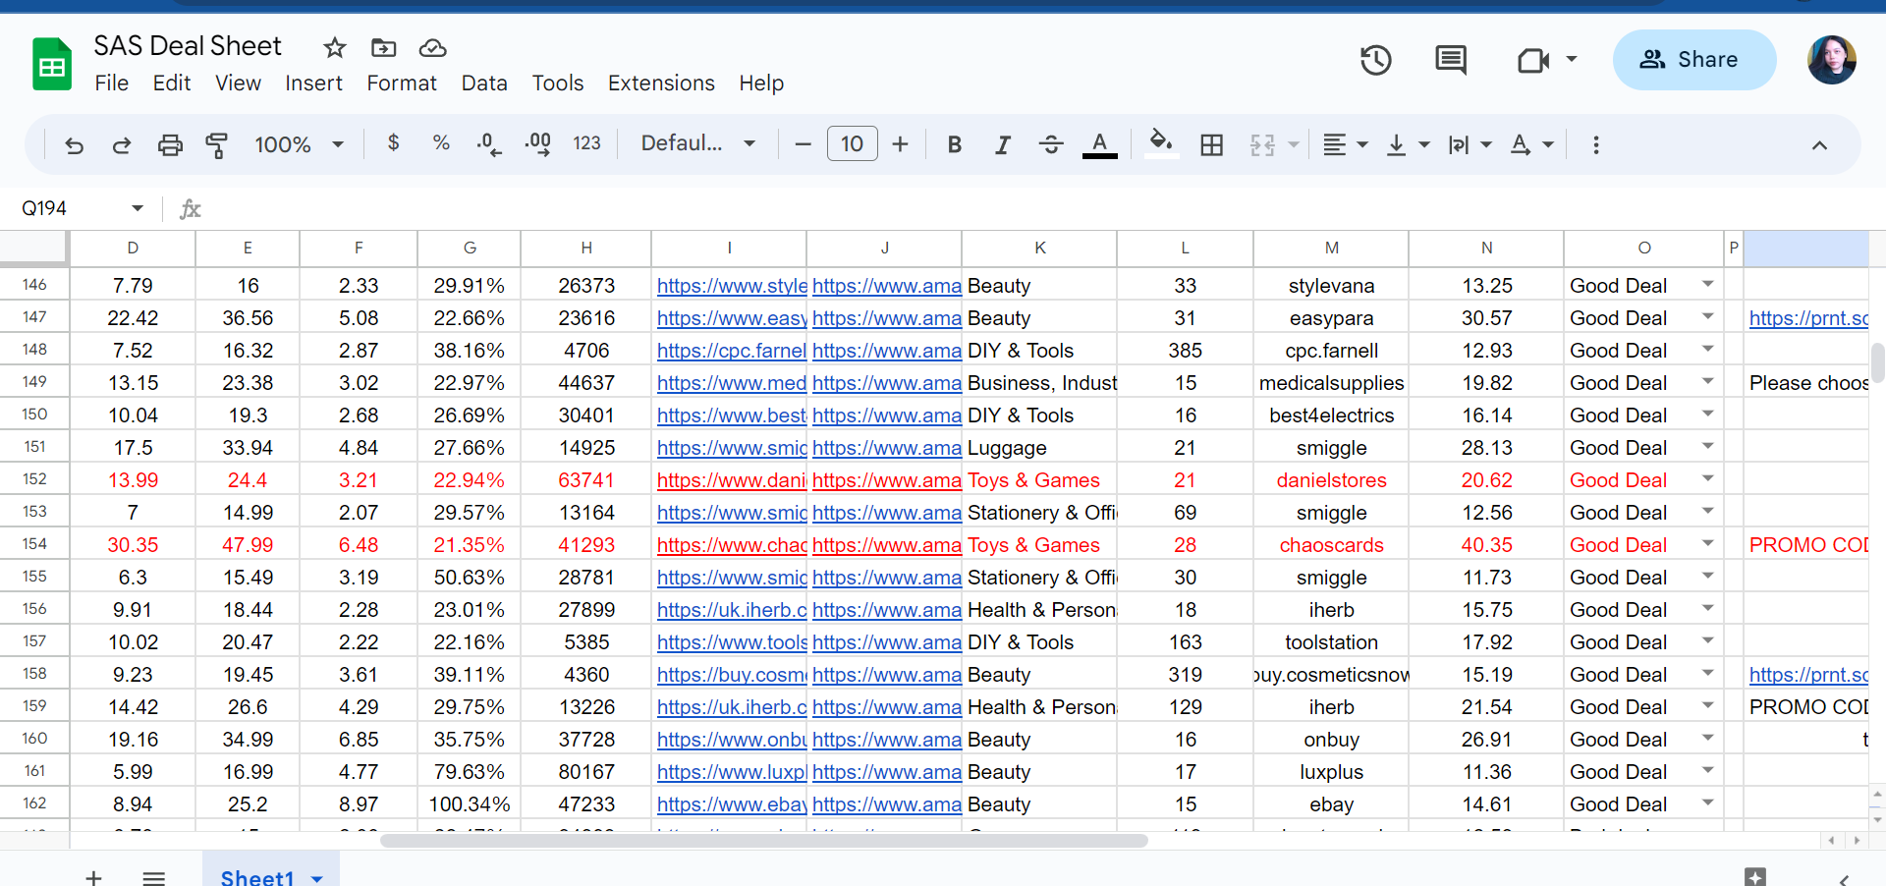The width and height of the screenshot is (1886, 886).
Task: Open the stylevana link in row 146
Action: coord(732,286)
